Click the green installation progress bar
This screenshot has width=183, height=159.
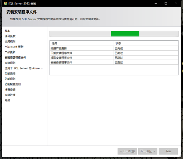coord(114,34)
